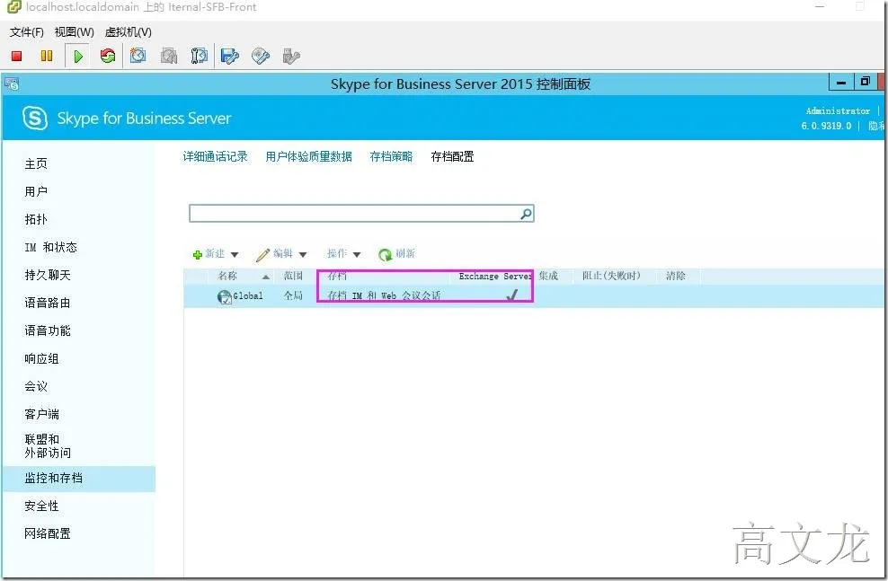Go to 主页 in sidebar
Viewport: 888px width, 581px height.
click(36, 164)
